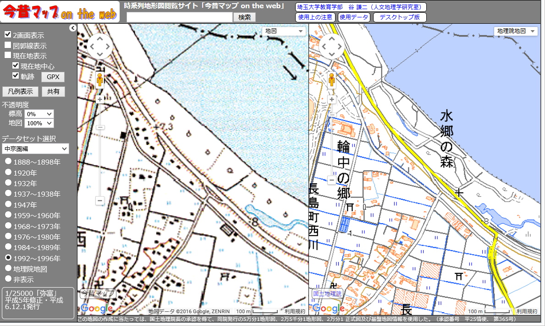Click the GPX button
Screen dimensions: 545x326
point(53,77)
